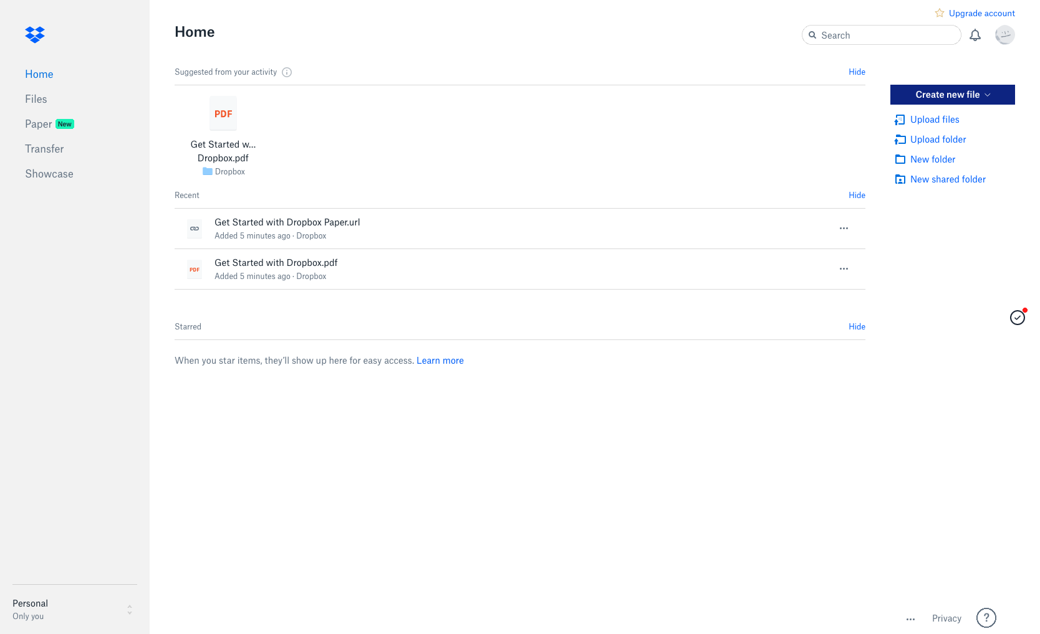
Task: Open Paper in the sidebar
Action: 39,124
